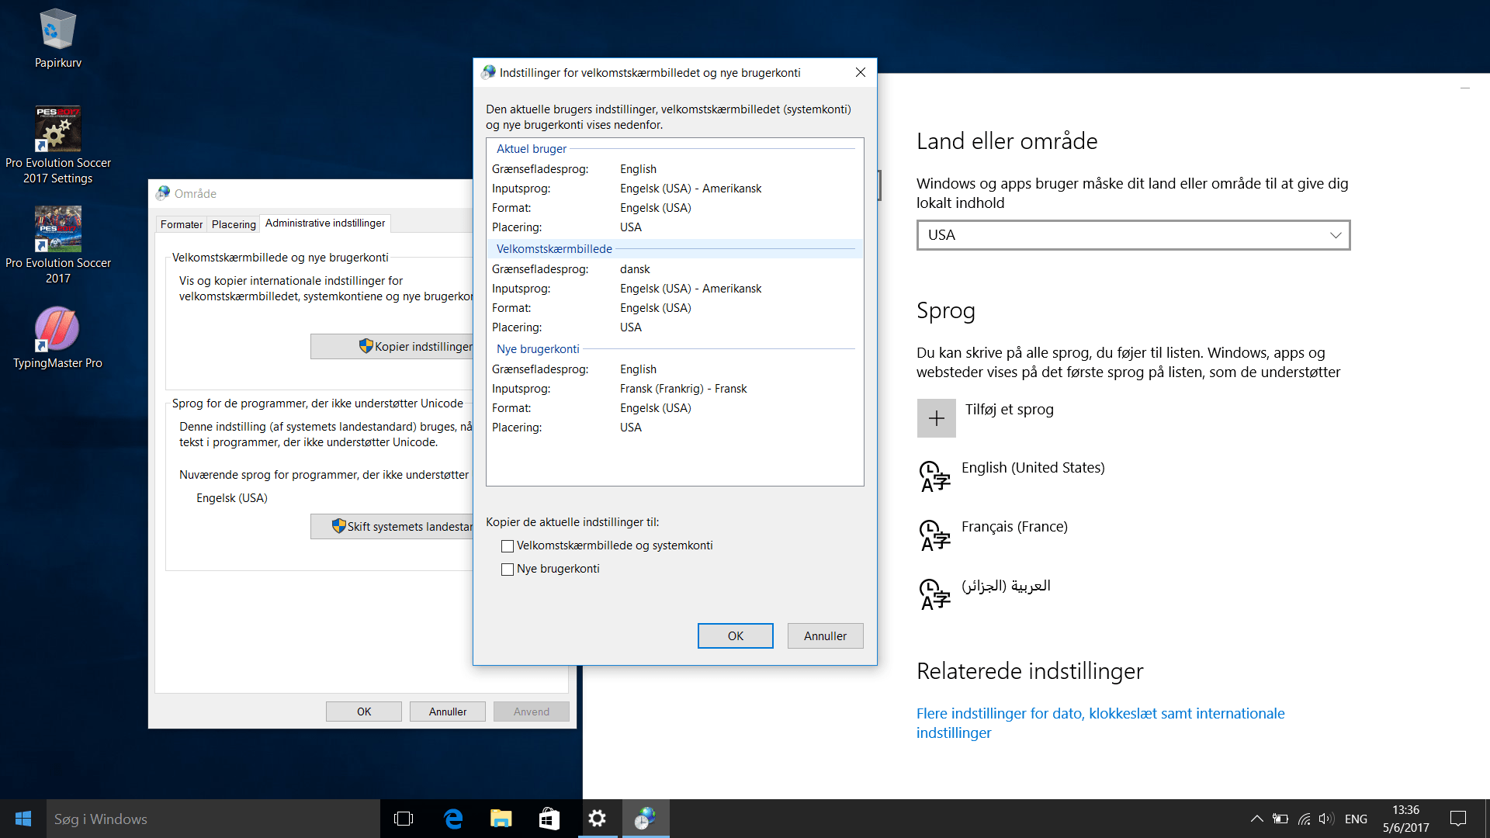Open Settings via the gear taskbar icon

coord(598,819)
